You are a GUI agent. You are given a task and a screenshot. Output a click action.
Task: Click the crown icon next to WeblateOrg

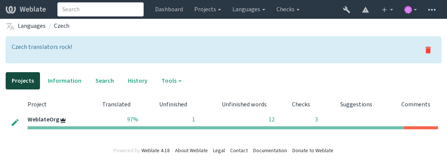coord(63,120)
